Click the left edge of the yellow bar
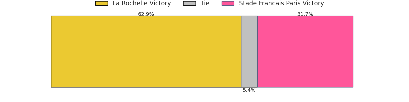This screenshot has width=409, height=102. point(51,52)
